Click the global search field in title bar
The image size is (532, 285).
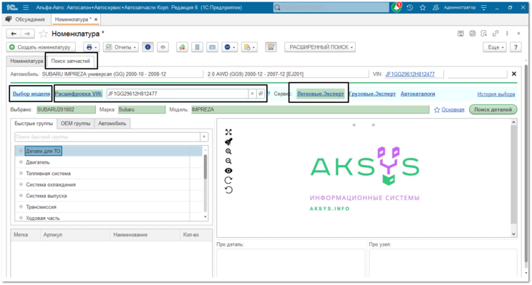(331, 7)
